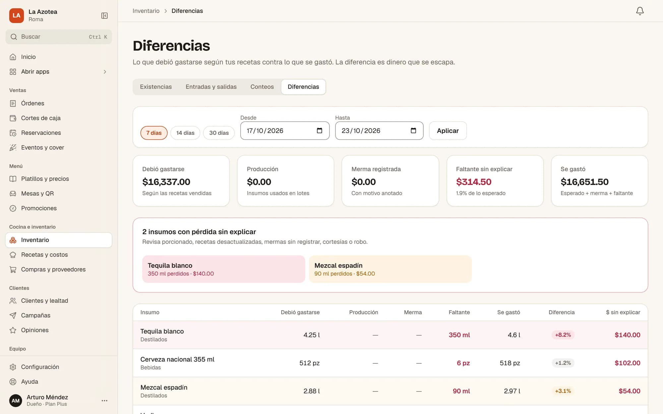Click the Inventario sidebar item
This screenshot has height=414, width=663.
pyautogui.click(x=59, y=240)
